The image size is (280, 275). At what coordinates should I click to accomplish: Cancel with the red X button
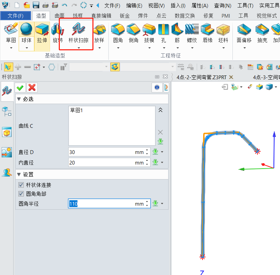32,88
